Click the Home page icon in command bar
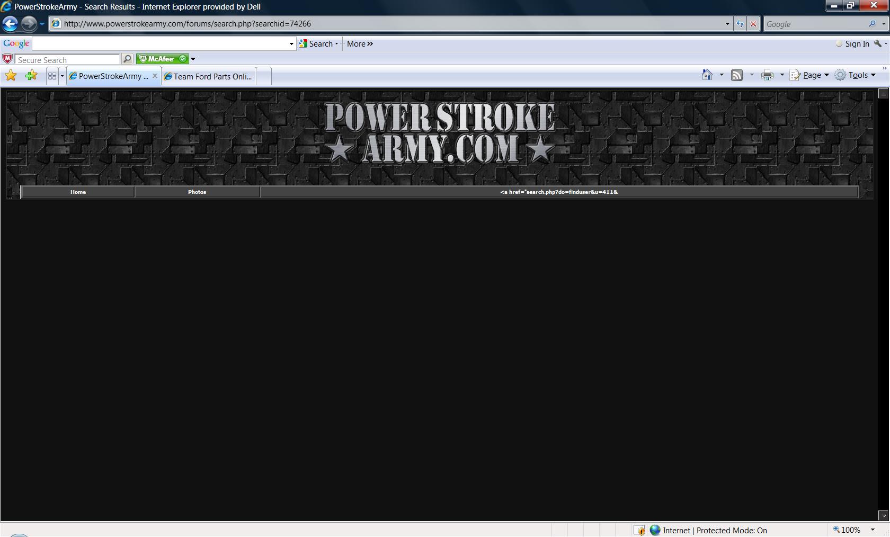 (707, 75)
